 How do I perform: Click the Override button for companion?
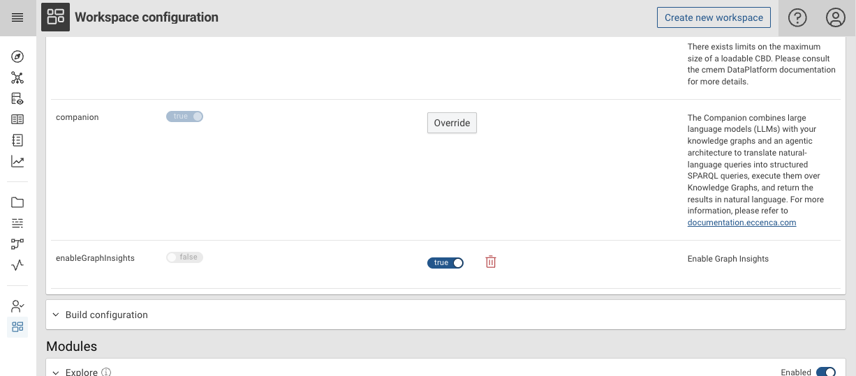(x=452, y=123)
